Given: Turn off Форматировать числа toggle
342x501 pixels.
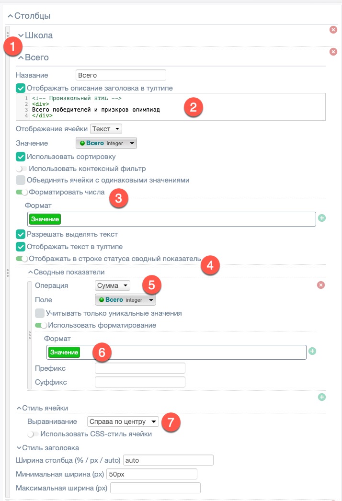Looking at the screenshot, I should pos(22,192).
